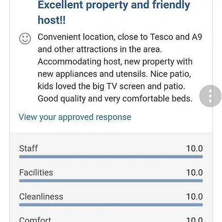Click the text mentioning Nice patio

coord(171,74)
